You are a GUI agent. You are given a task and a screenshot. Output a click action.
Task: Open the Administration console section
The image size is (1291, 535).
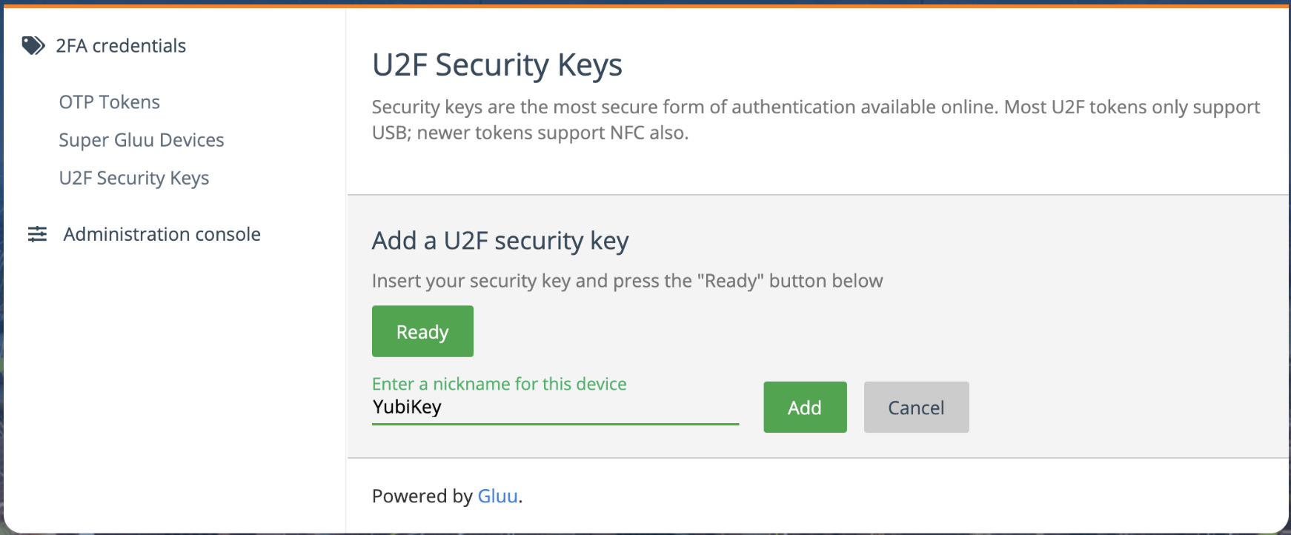pos(162,234)
